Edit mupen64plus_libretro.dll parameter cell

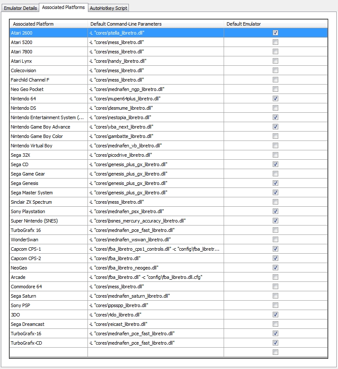click(156, 98)
